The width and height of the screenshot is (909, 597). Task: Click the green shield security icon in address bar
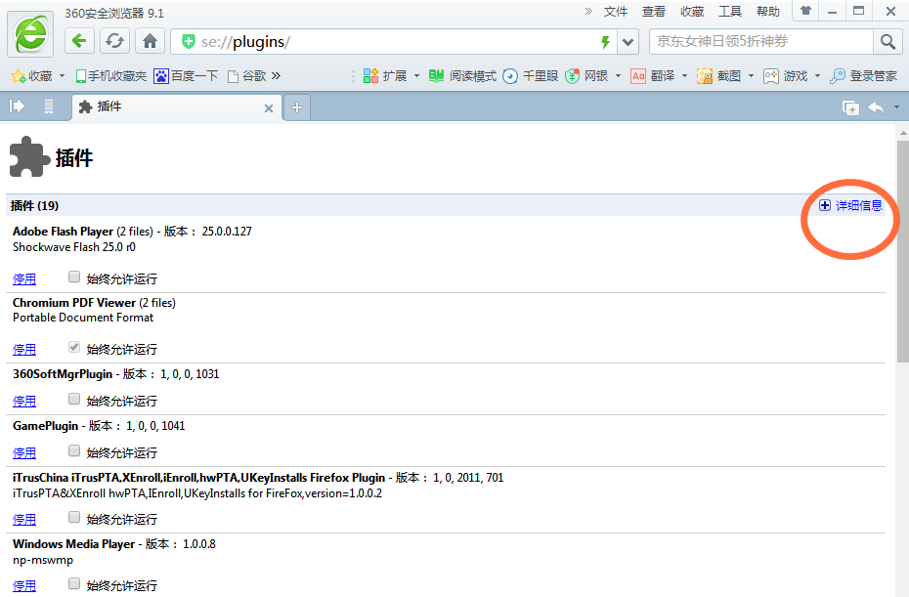tap(188, 41)
